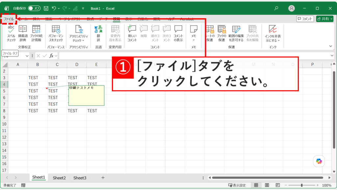Click パフォーマンスをチェック button
The width and height of the screenshot is (337, 190).
click(56, 33)
